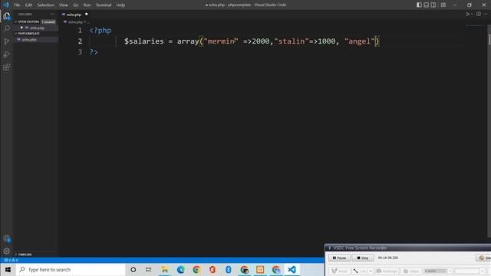Click the "mermin" string in code
Screen dimensions: 491x276
(x=221, y=41)
